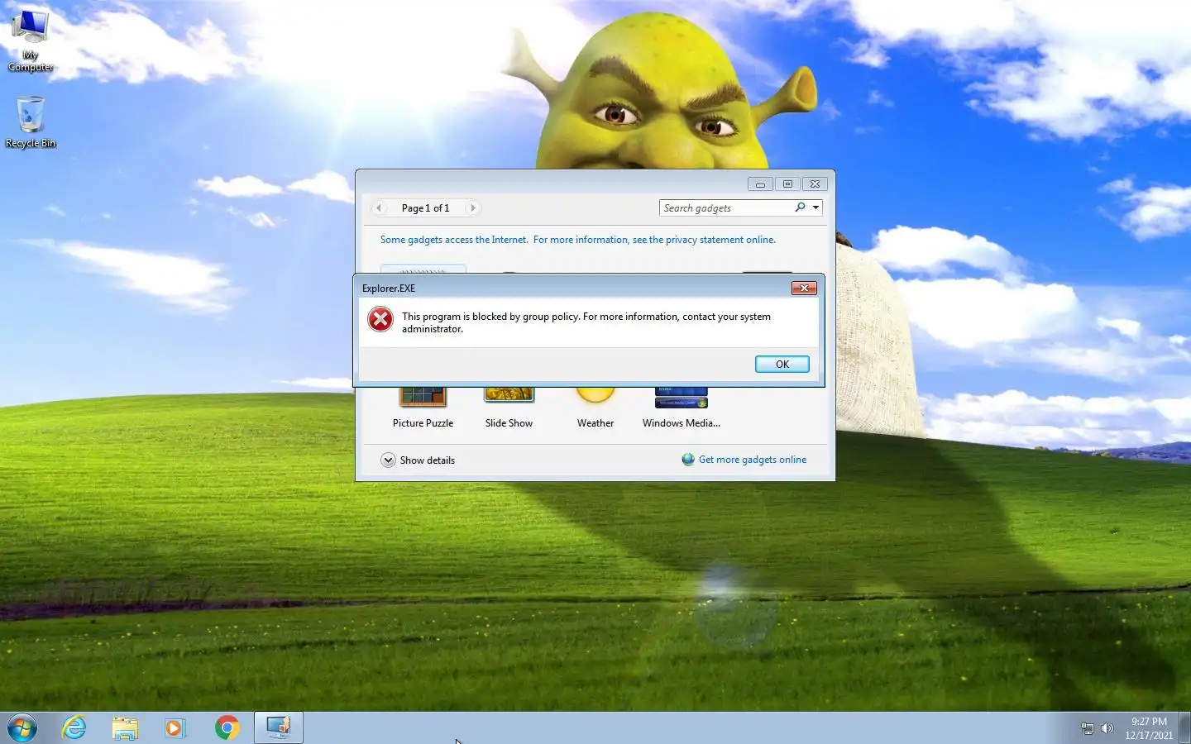Select the Slide Show gadget
1191x744 pixels.
509,408
